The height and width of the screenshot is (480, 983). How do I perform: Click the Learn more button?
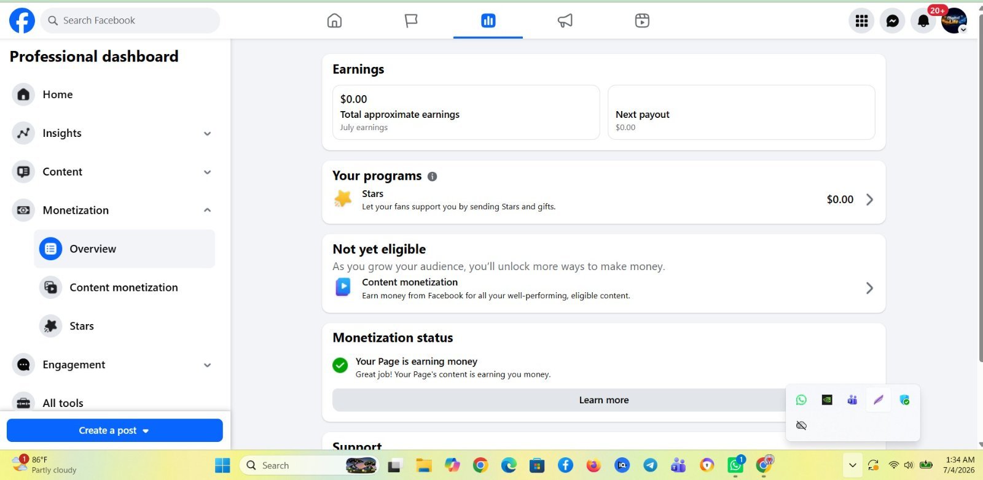(604, 400)
